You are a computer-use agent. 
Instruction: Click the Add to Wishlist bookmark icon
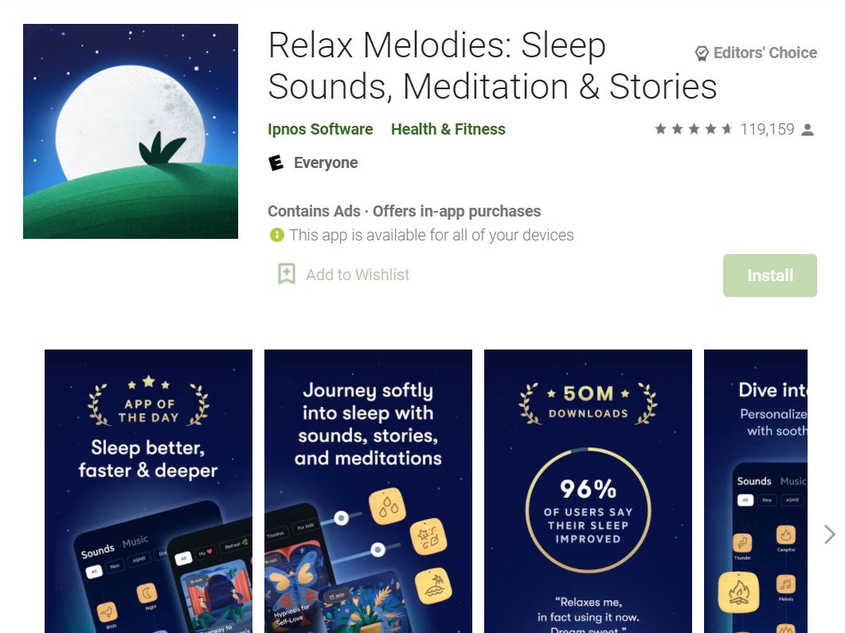point(287,274)
